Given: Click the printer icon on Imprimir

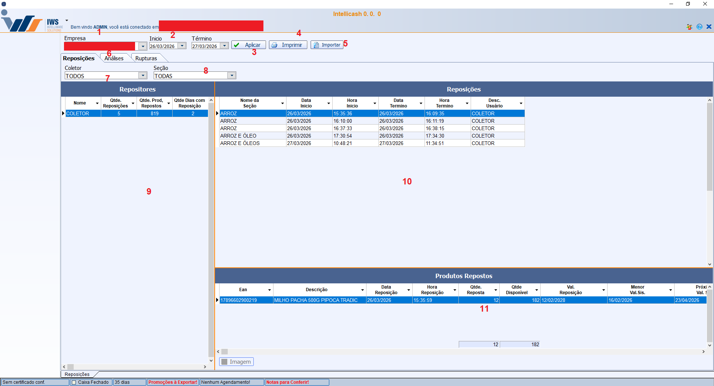Looking at the screenshot, I should pyautogui.click(x=275, y=45).
